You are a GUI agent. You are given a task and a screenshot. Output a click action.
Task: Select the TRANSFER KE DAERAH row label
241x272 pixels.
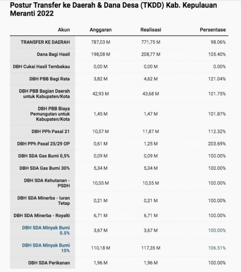pyautogui.click(x=45, y=42)
